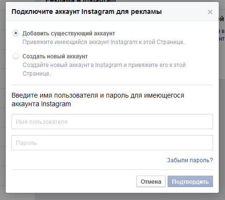Open the 'Забыли пароль?' link
The height and width of the screenshot is (200, 225).
(x=190, y=160)
